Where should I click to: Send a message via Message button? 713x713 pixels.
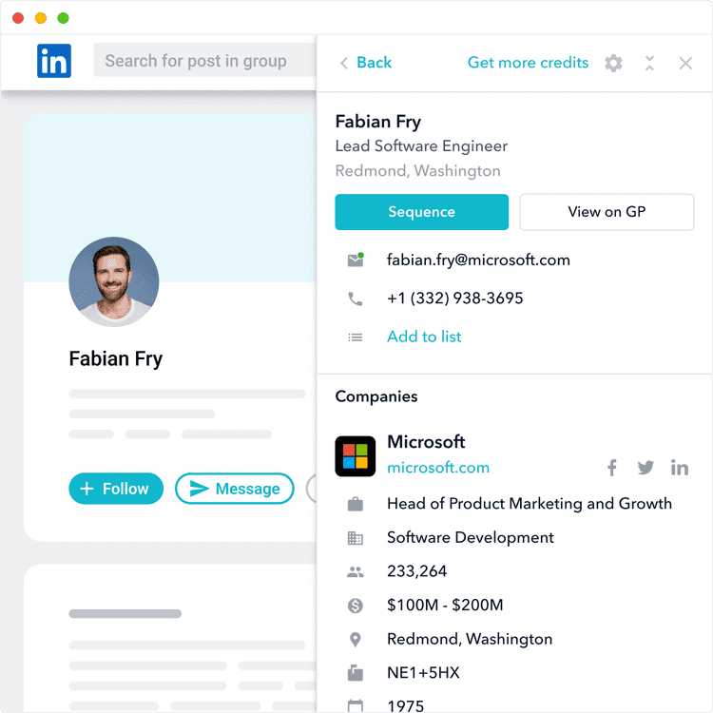tap(235, 489)
